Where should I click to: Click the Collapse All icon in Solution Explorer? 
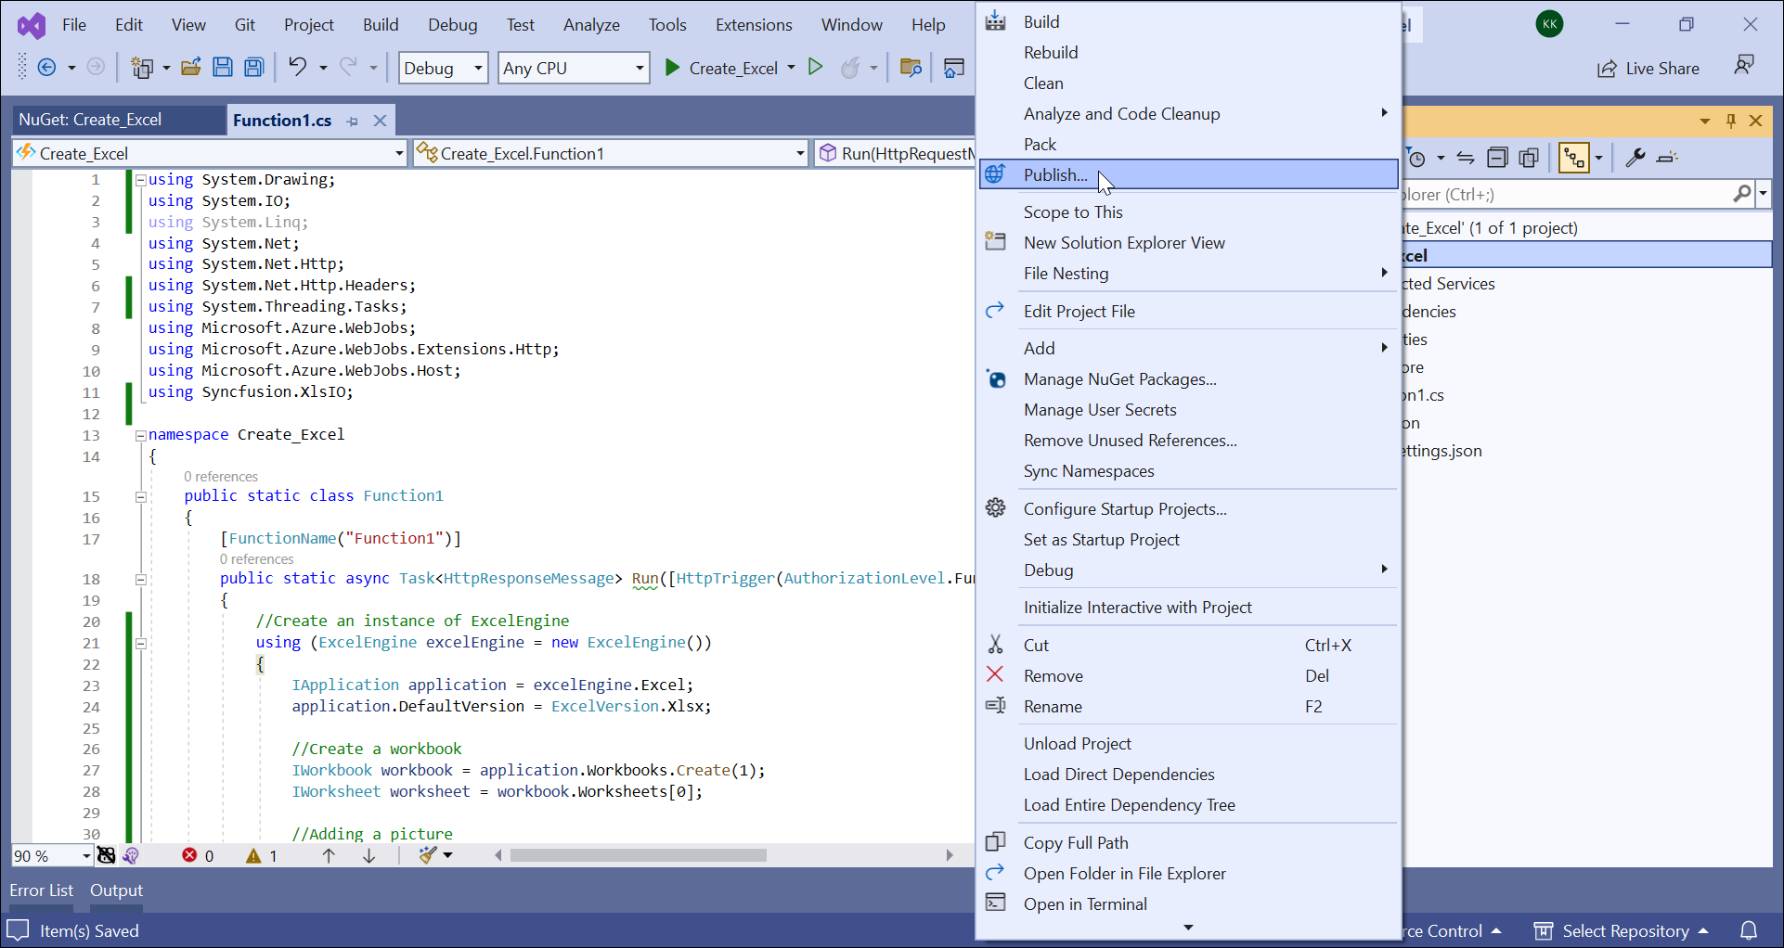[1497, 158]
